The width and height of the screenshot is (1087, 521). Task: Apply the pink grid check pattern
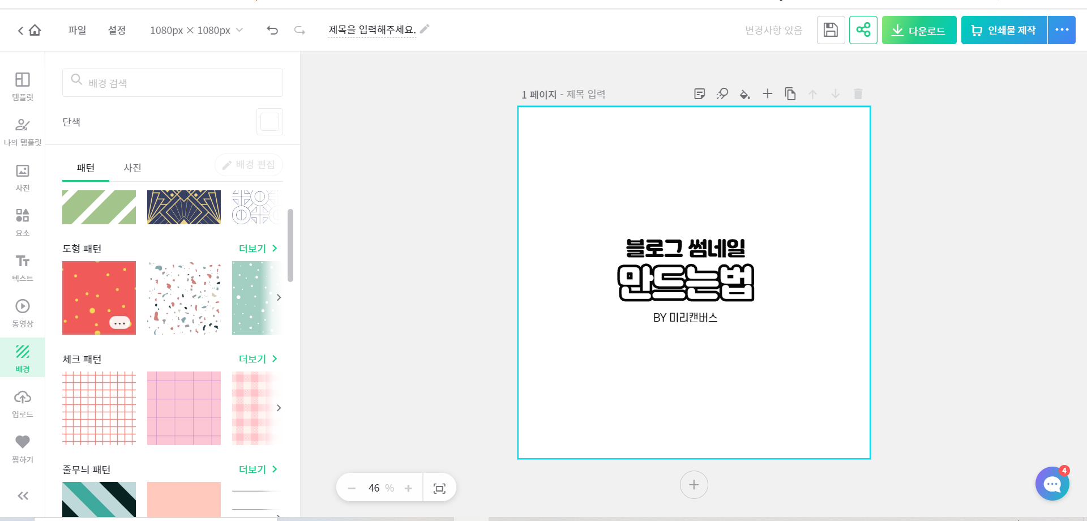click(184, 408)
